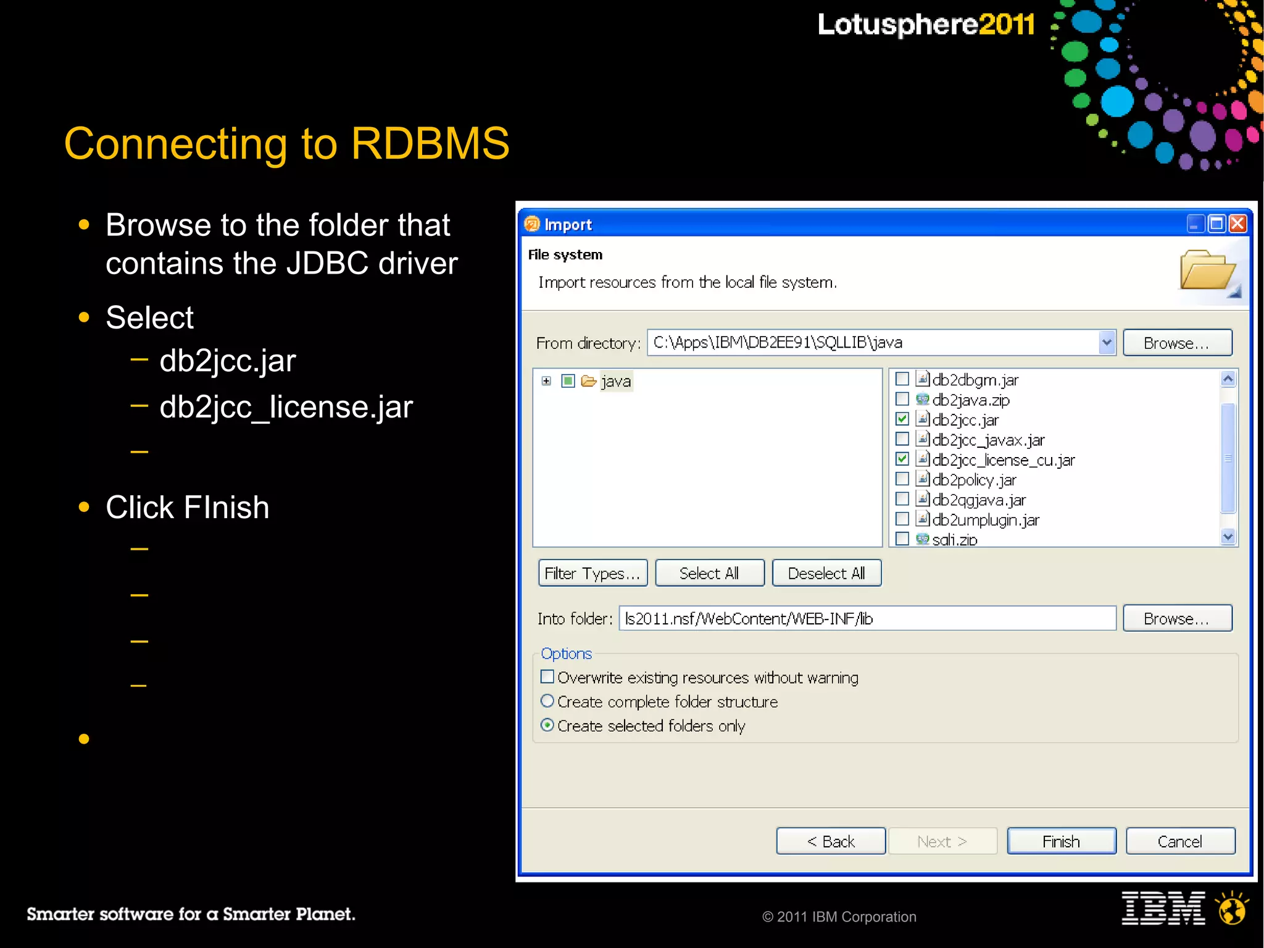Uncheck the db2jcc.jar checkbox
Viewport: 1264px width, 948px height.
click(x=902, y=419)
